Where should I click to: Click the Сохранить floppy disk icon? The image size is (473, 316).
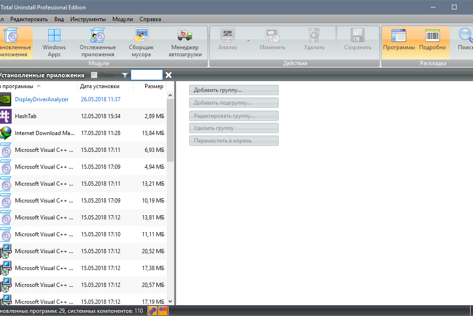tap(358, 35)
